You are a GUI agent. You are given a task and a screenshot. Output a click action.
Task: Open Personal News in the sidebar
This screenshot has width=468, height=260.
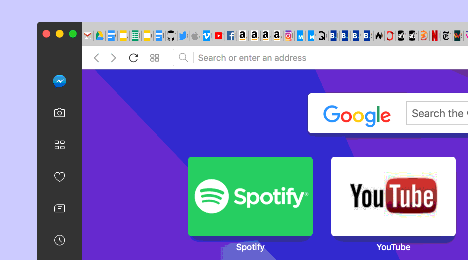(x=60, y=208)
